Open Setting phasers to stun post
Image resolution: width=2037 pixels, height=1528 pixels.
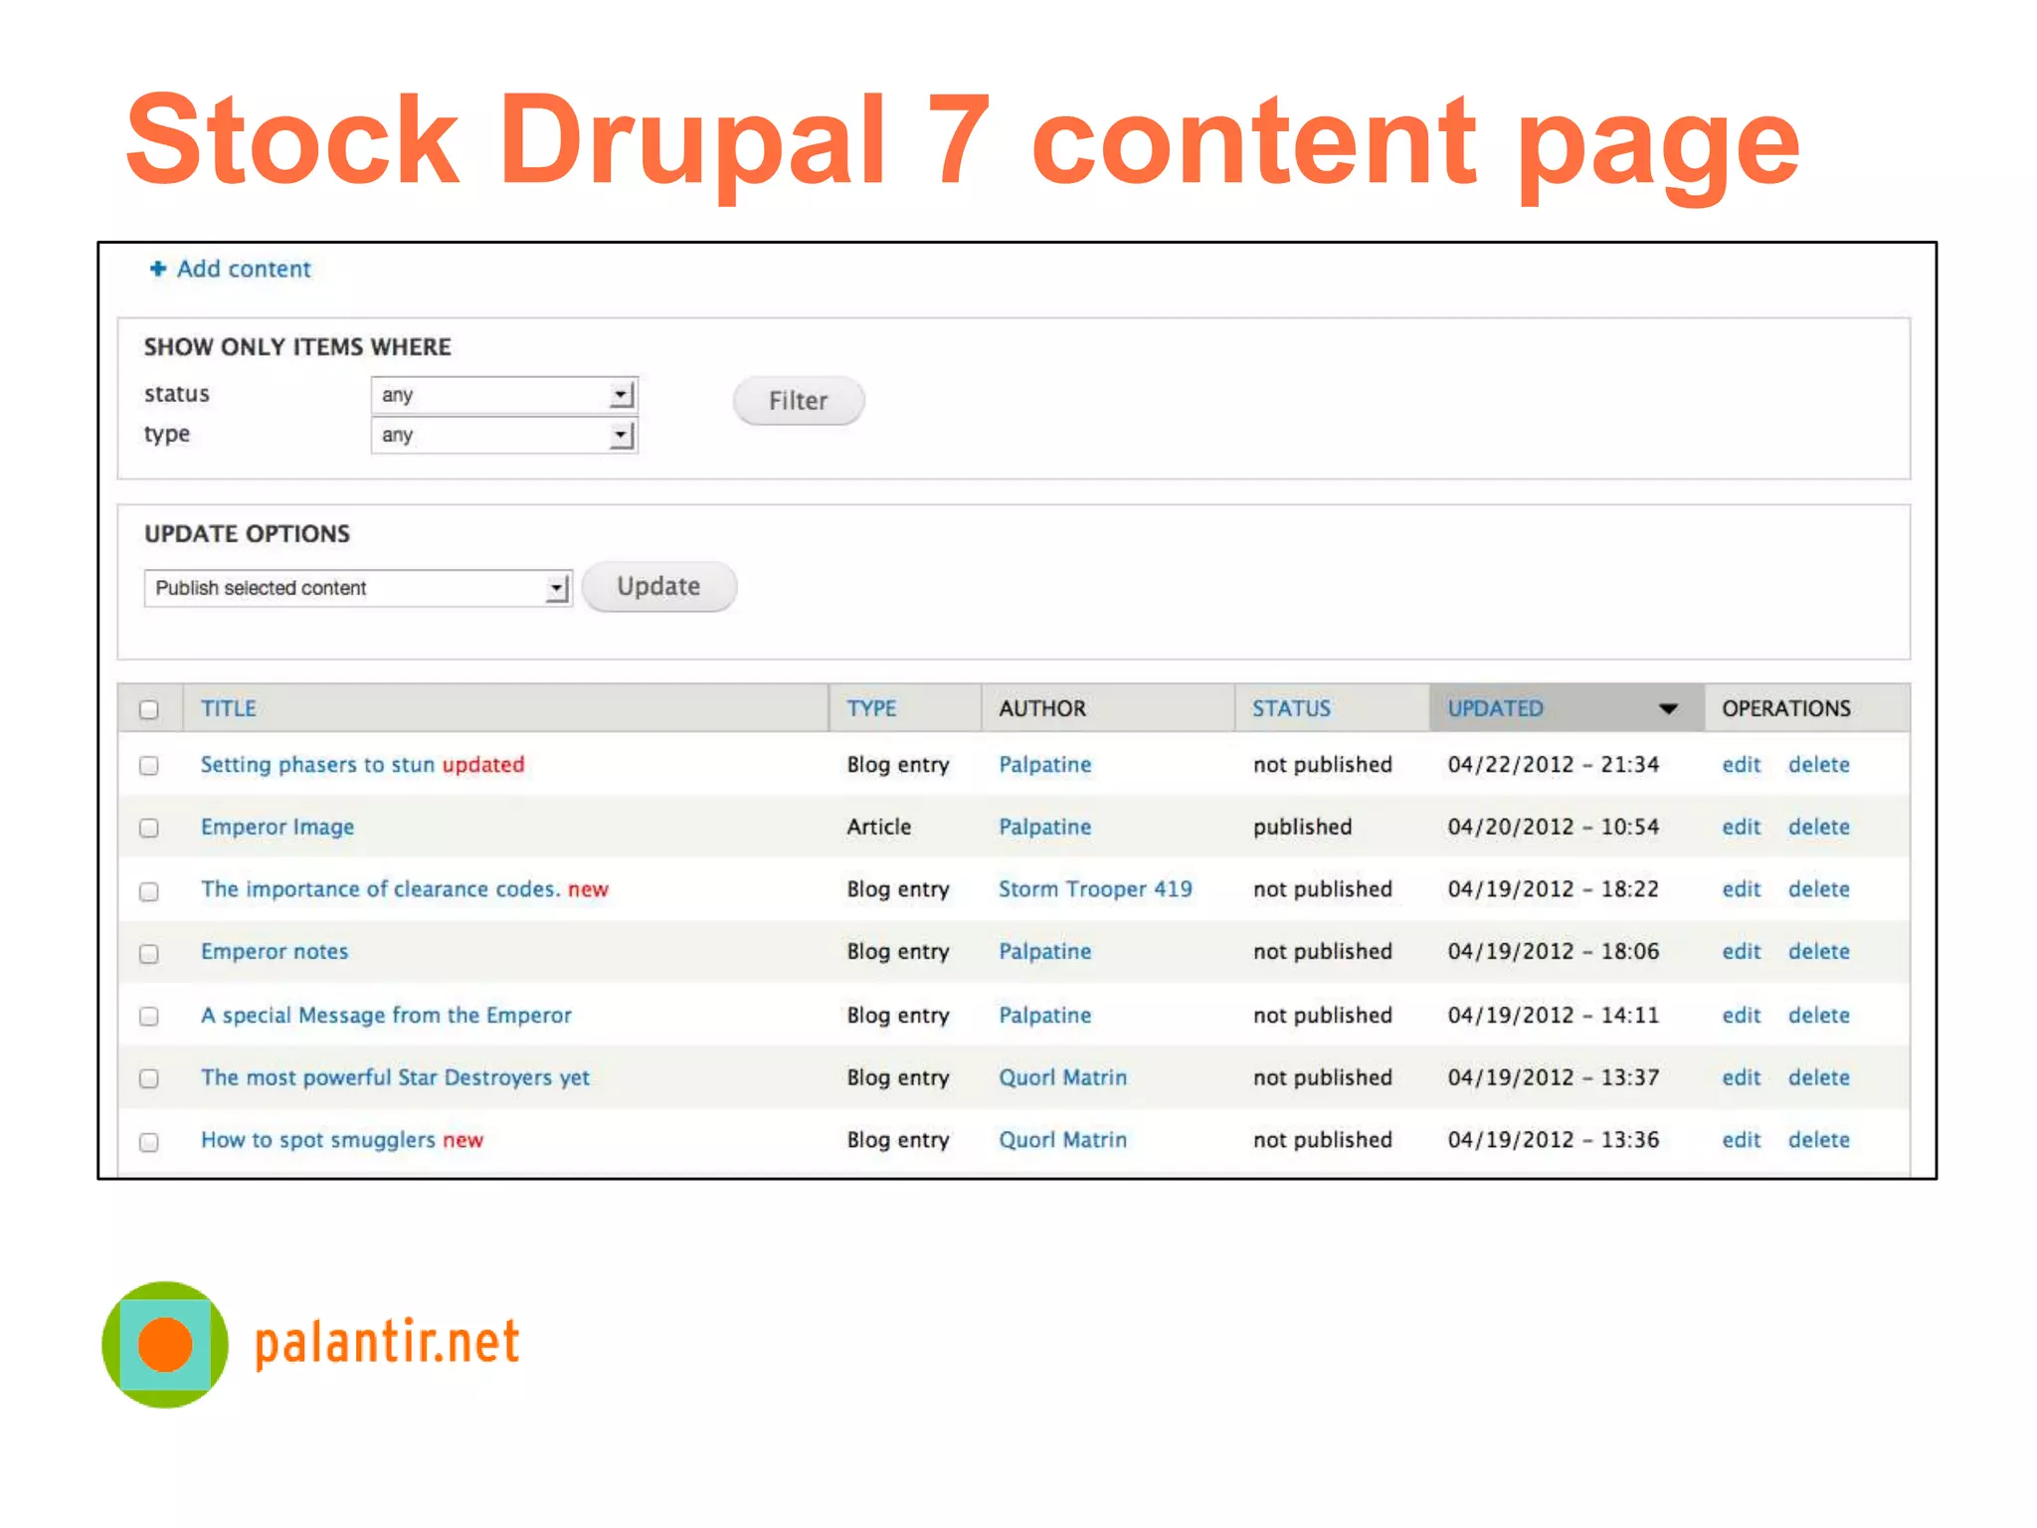click(317, 764)
